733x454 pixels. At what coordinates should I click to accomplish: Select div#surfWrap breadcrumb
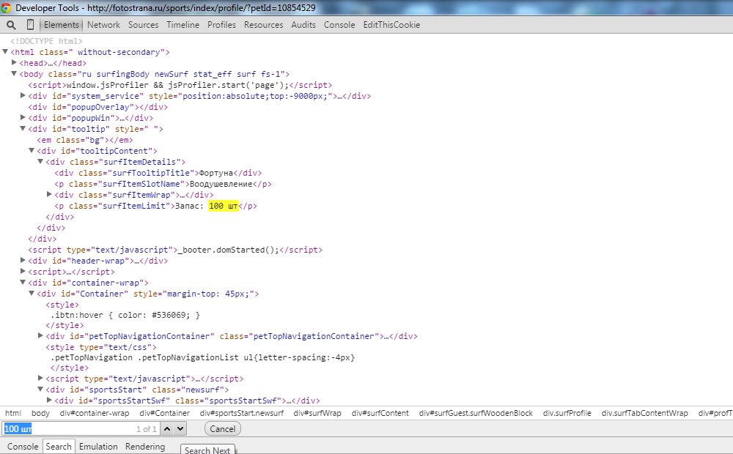pos(317,413)
